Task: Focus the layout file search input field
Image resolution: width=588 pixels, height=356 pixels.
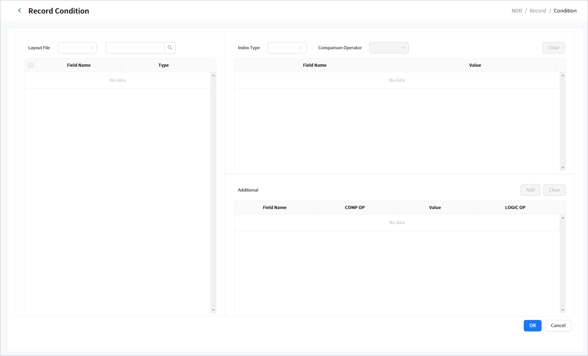Action: pyautogui.click(x=135, y=48)
